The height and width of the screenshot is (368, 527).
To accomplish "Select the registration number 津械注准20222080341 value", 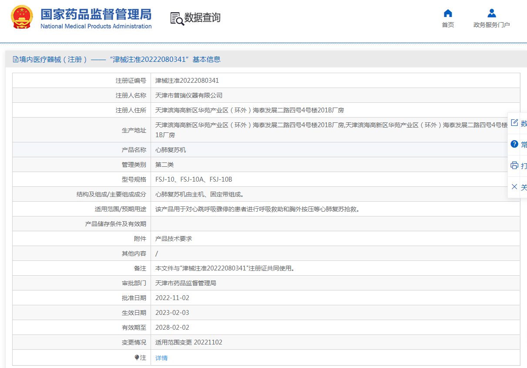I will click(x=187, y=81).
